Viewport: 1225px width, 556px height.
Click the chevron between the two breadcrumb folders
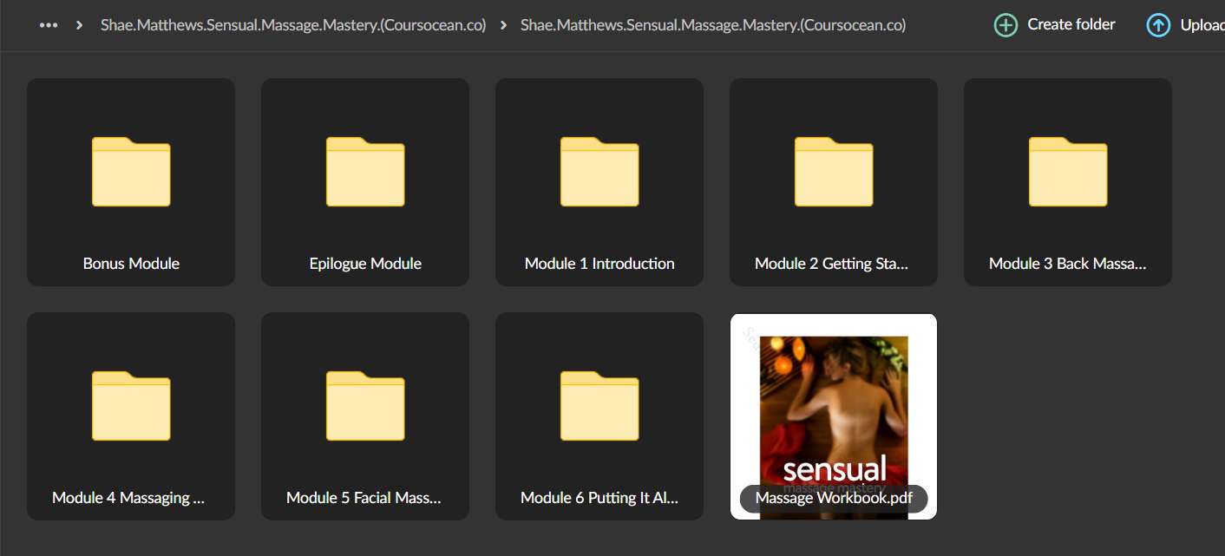pos(503,25)
